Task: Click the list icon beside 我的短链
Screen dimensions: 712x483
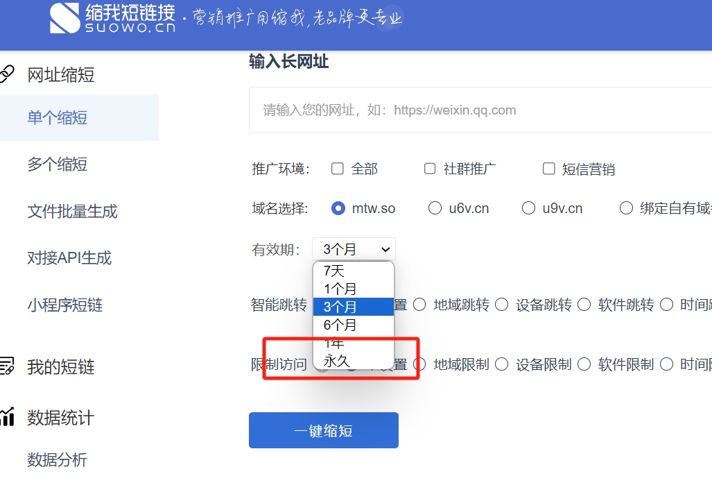Action: tap(6, 366)
